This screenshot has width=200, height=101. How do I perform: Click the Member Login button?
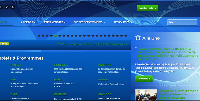[x=148, y=8]
